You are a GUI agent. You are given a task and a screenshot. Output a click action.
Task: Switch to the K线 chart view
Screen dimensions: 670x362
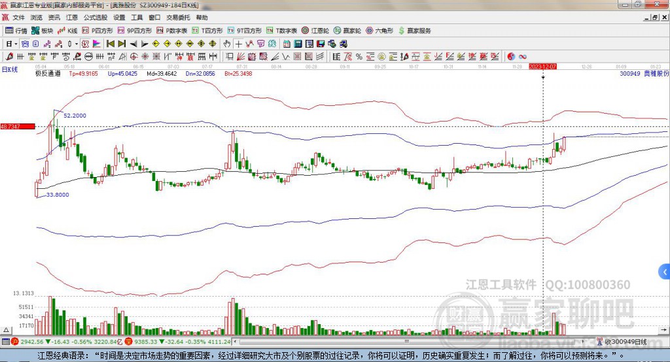tap(67, 31)
